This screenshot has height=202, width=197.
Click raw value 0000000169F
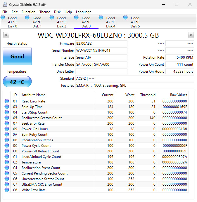tap(175, 107)
